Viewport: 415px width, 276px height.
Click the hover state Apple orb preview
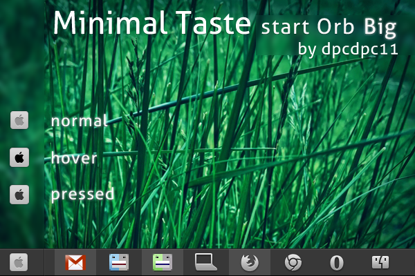pyautogui.click(x=19, y=157)
